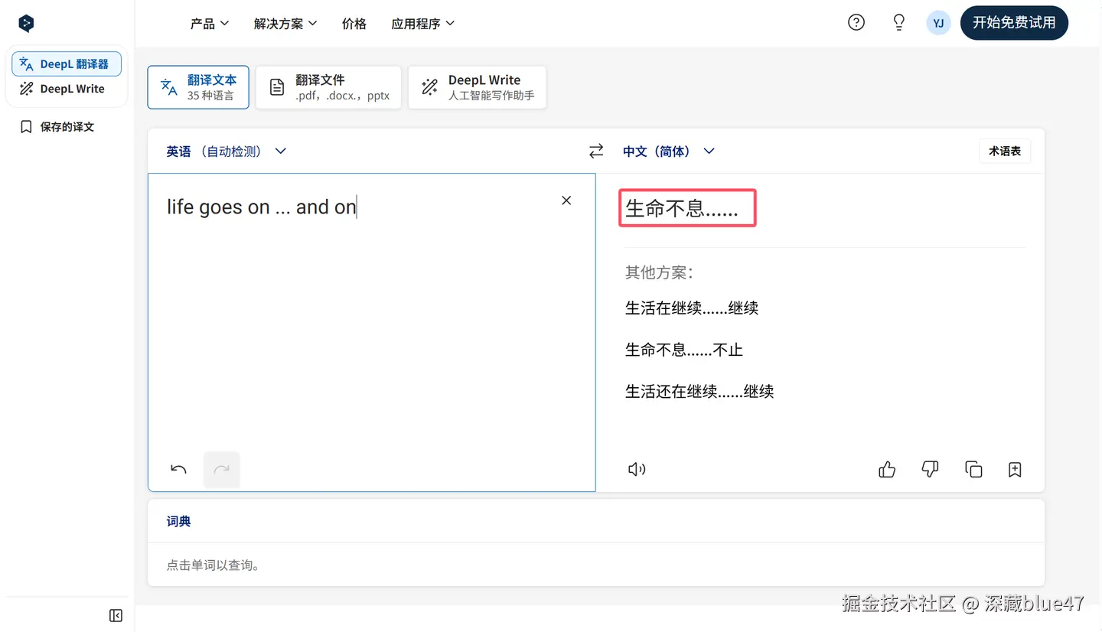1102x632 pixels.
Task: Open the help question mark icon
Action: pyautogui.click(x=856, y=22)
